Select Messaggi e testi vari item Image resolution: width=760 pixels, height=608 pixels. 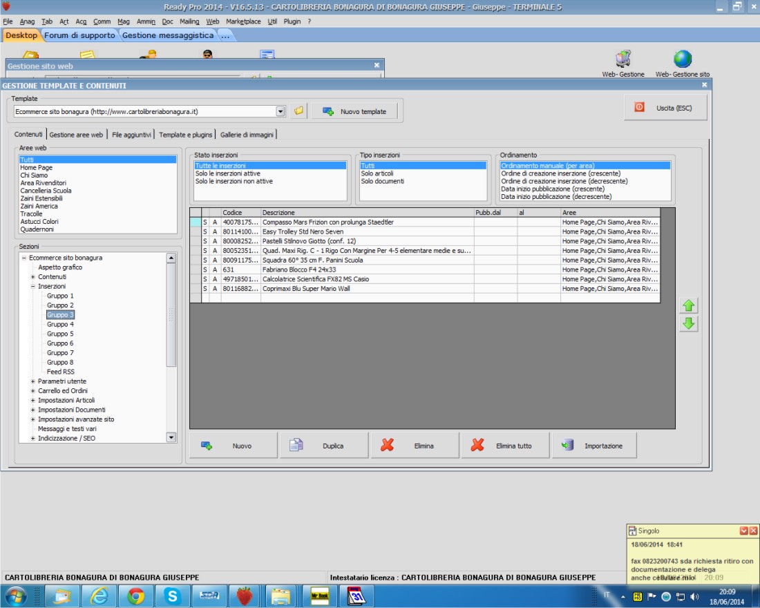coord(67,429)
